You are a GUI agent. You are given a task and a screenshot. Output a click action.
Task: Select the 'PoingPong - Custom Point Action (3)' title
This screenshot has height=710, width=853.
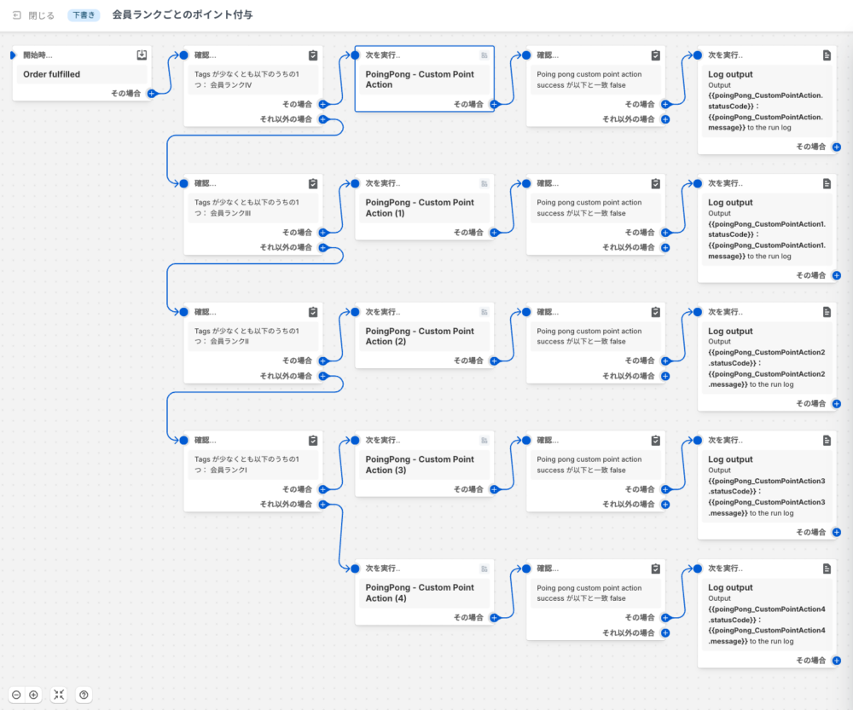pos(420,465)
